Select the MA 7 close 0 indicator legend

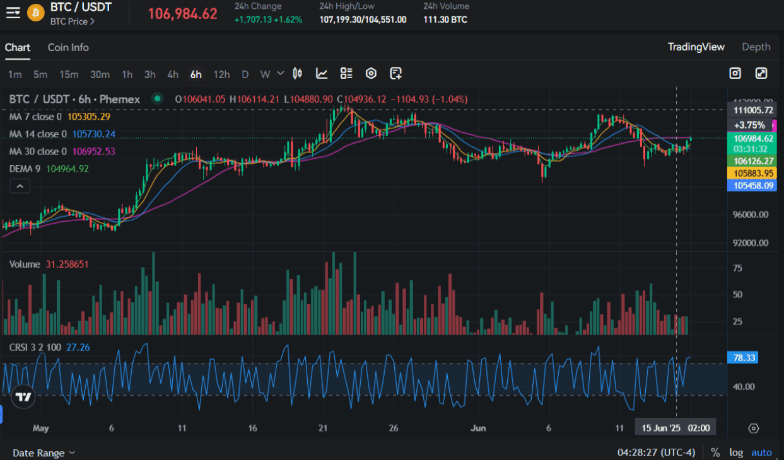(x=35, y=117)
